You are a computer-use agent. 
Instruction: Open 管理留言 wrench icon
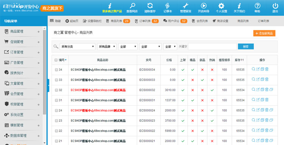click(x=186, y=6)
